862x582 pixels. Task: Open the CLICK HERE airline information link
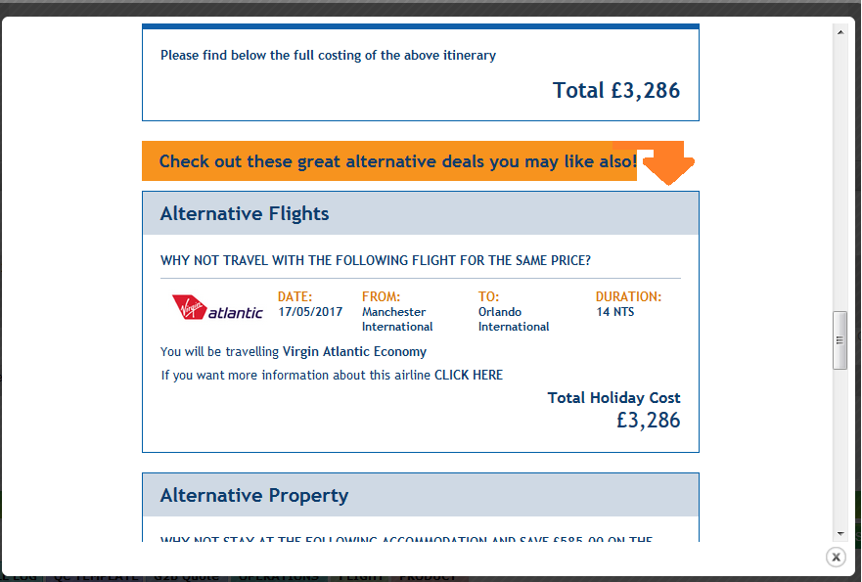point(469,375)
